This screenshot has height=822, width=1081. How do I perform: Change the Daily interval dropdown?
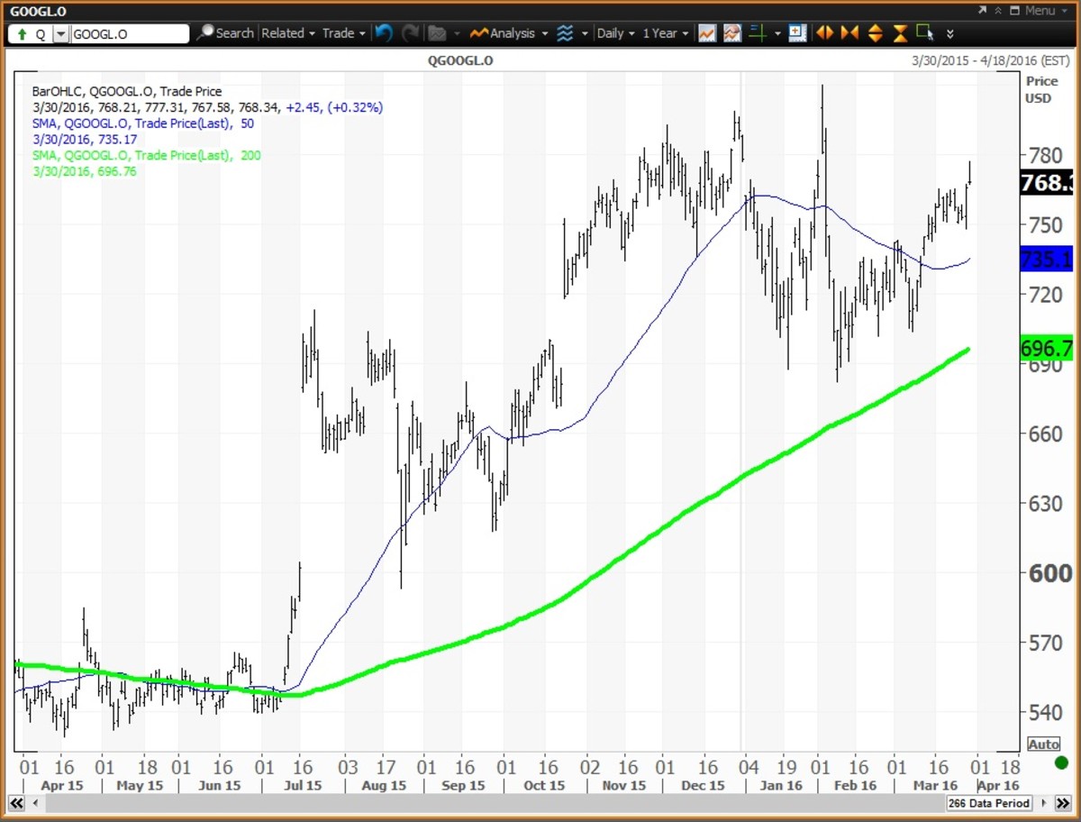615,33
